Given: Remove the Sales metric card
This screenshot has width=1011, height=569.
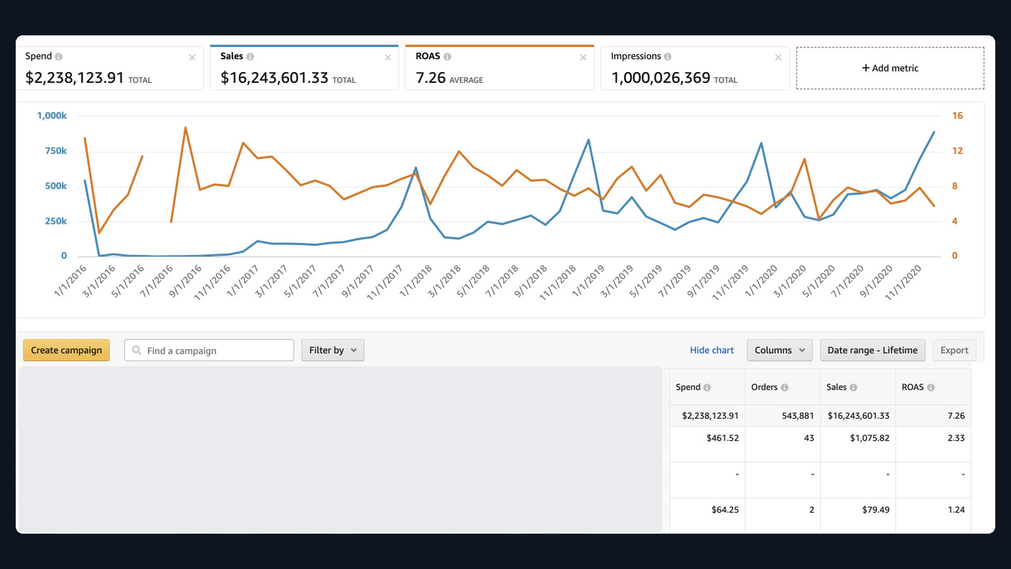Looking at the screenshot, I should pos(388,58).
